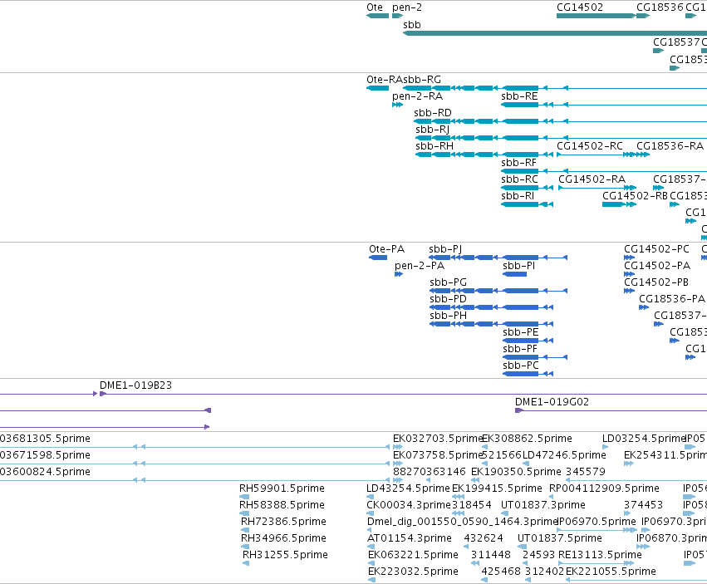This screenshot has height=584, width=707.
Task: Select the CG18536-PA protein feature
Action: click(x=644, y=307)
